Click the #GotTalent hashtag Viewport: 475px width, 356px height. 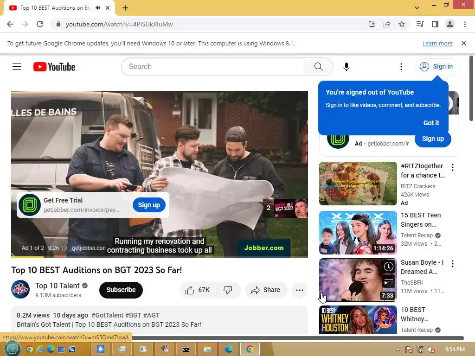click(x=107, y=315)
